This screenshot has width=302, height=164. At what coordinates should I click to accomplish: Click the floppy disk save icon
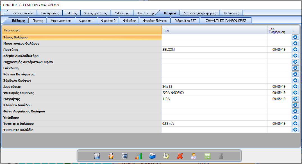point(97,156)
